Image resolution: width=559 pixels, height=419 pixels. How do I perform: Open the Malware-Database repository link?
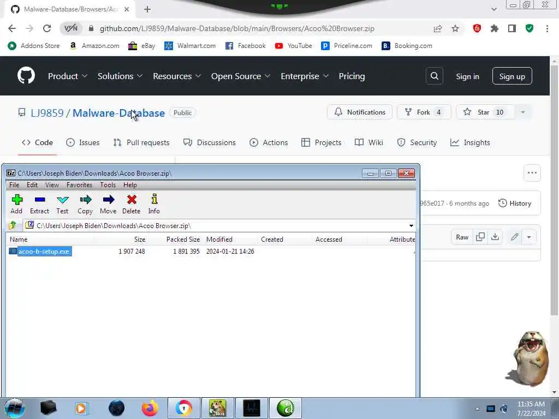[118, 113]
